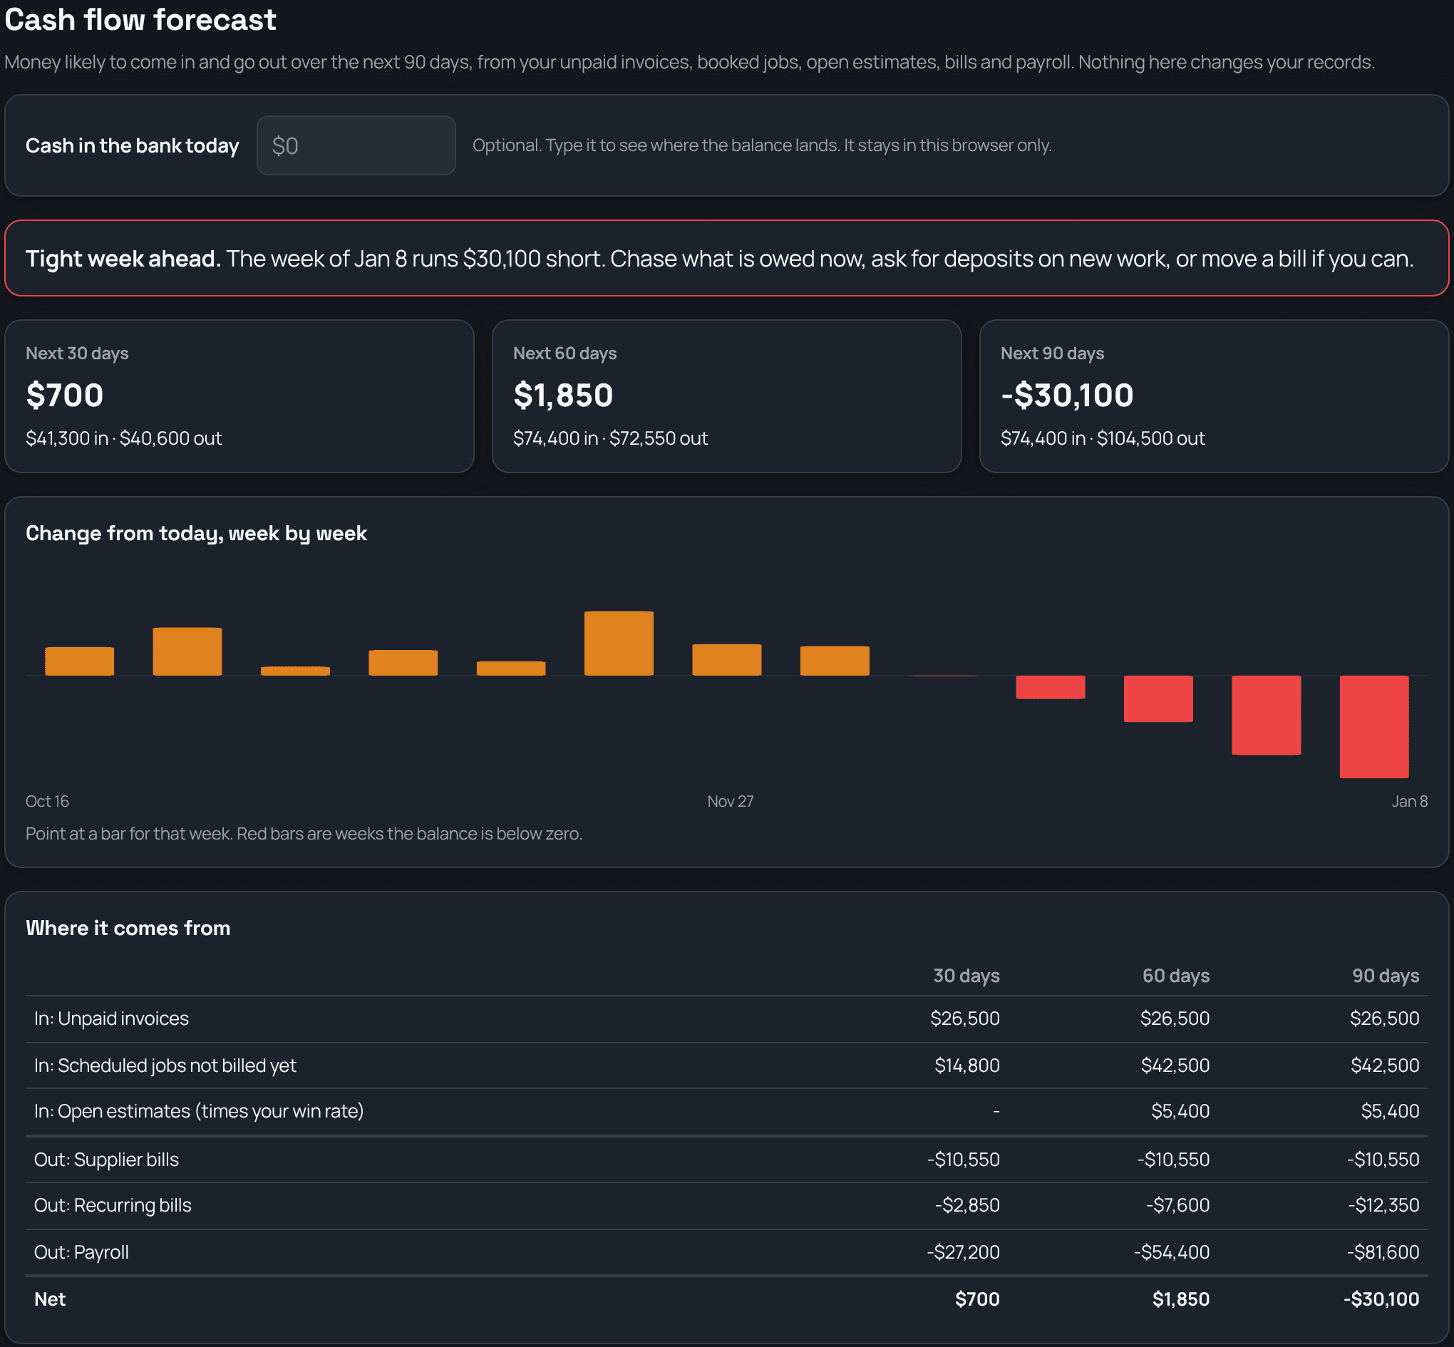The height and width of the screenshot is (1347, 1454).
Task: Click the '90 days' column header
Action: [x=1386, y=975]
